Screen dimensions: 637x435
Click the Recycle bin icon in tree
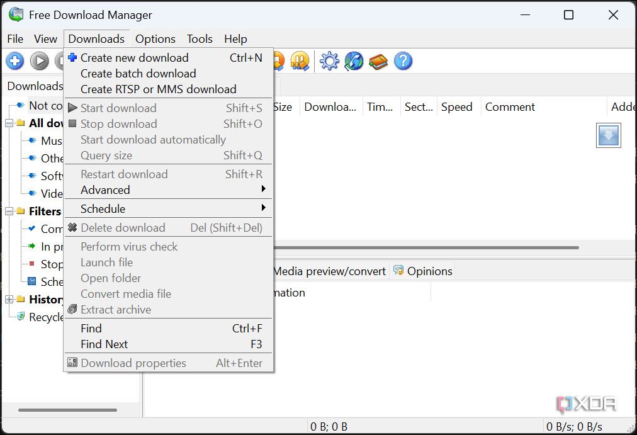coord(21,317)
